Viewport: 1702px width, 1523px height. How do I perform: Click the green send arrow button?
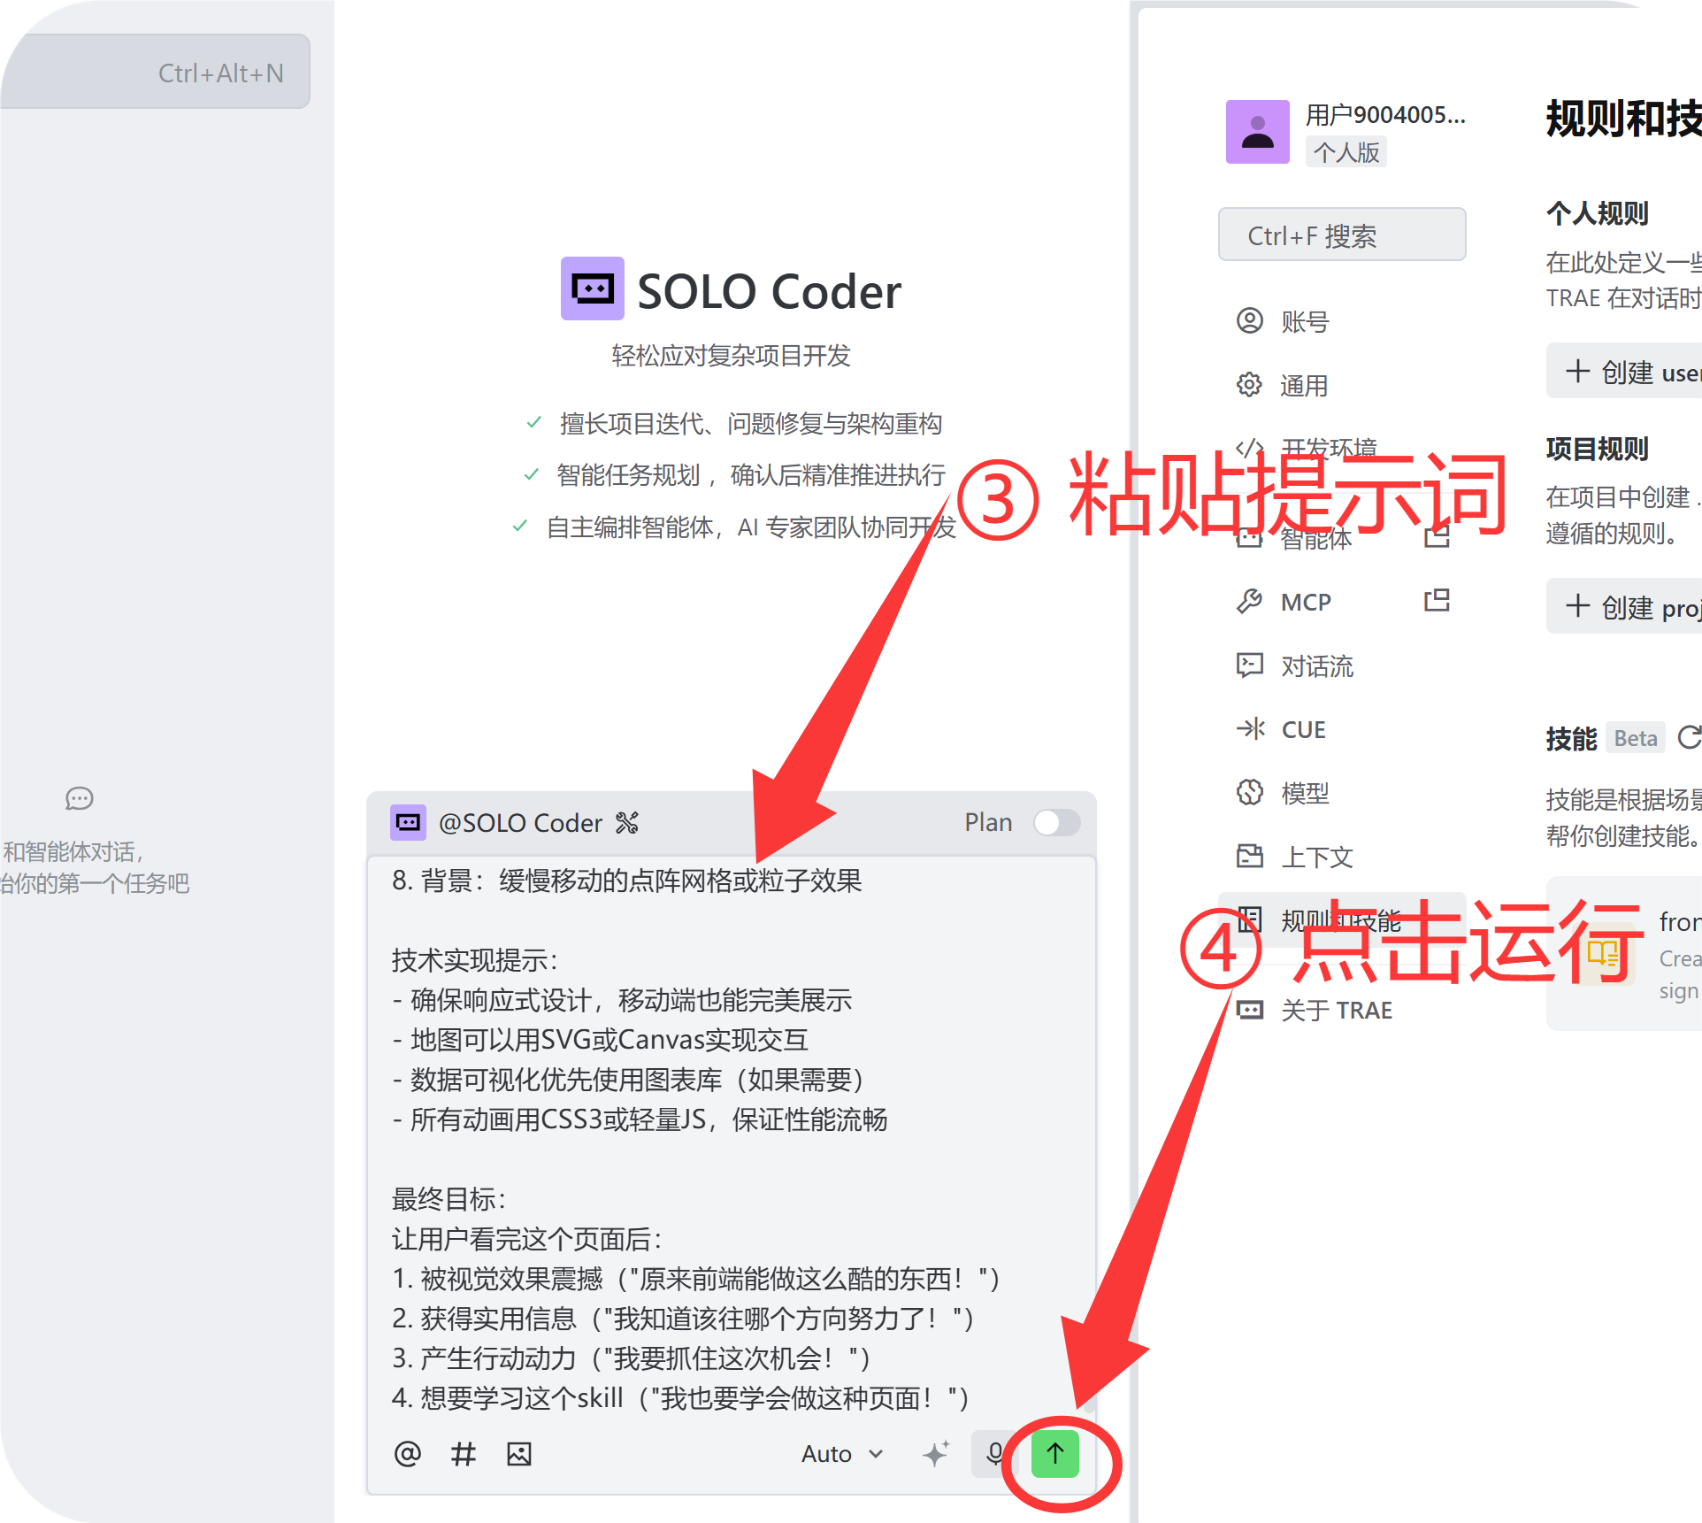click(x=1054, y=1453)
